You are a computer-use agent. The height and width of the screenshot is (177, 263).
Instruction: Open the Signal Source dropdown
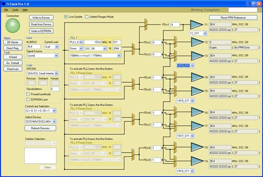click(x=42, y=55)
